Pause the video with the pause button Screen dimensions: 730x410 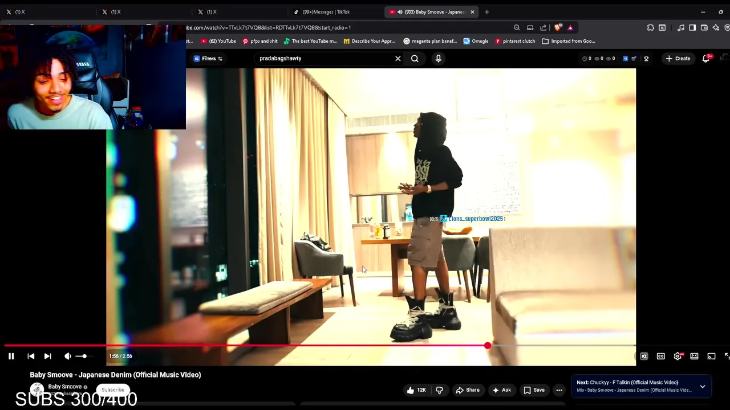pyautogui.click(x=11, y=356)
